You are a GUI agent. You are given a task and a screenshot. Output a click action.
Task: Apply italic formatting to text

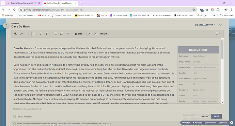tap(41, 34)
